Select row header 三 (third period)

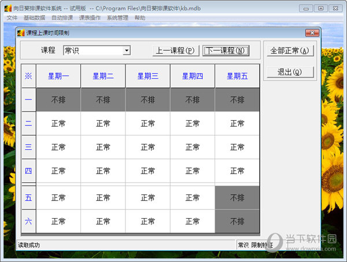pyautogui.click(x=28, y=147)
